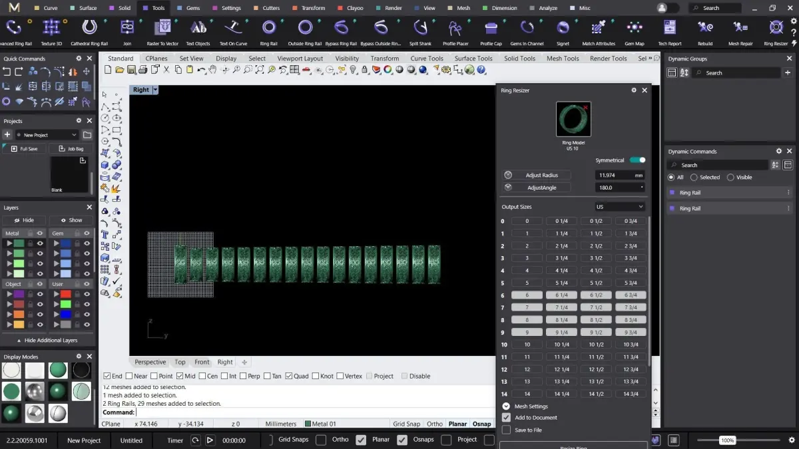Open the Cathedral Ring Rail tool
This screenshot has height=449, width=799.
(89, 31)
